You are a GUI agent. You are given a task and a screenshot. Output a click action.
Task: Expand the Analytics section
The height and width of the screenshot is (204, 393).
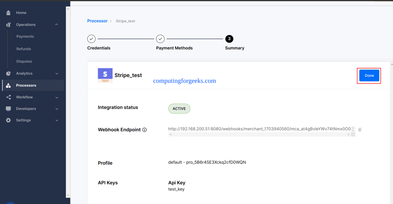(57, 73)
